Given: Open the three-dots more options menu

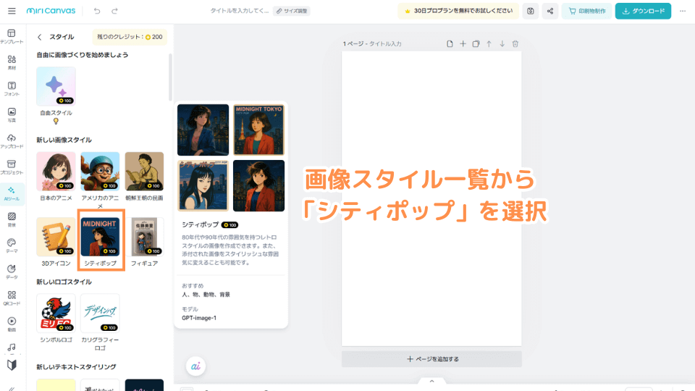Looking at the screenshot, I should 683,11.
